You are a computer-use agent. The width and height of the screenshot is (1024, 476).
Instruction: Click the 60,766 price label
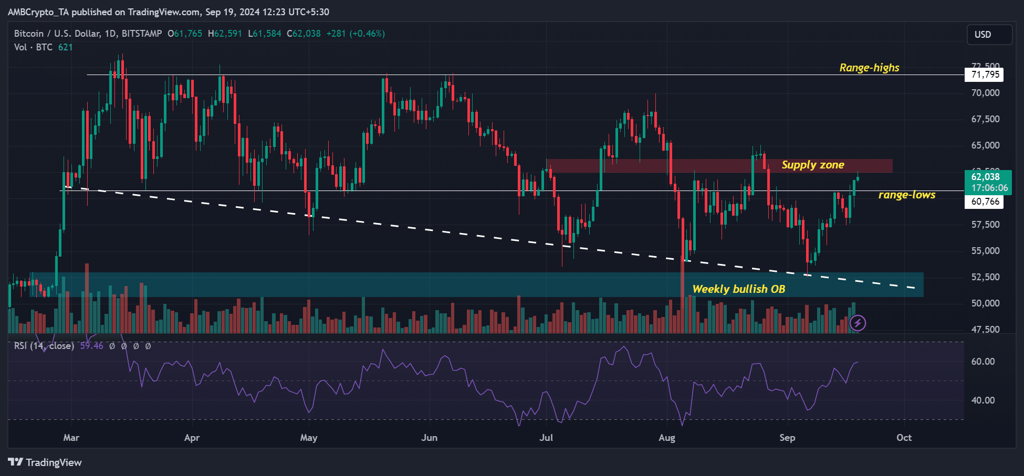985,202
